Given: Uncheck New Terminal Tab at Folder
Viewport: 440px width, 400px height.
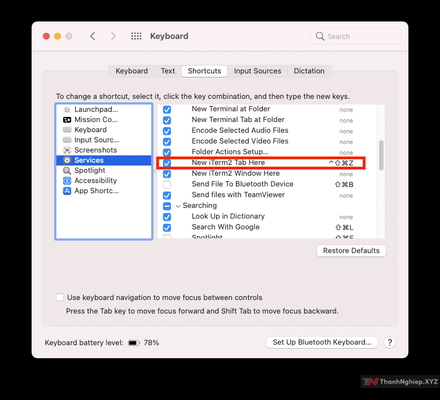Looking at the screenshot, I should [x=167, y=120].
